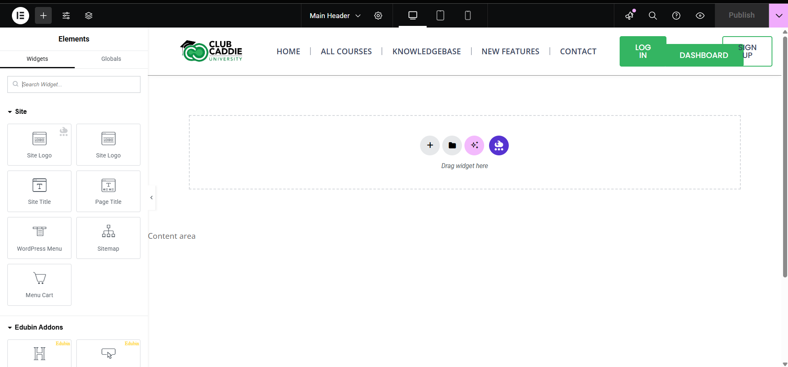788x367 pixels.
Task: Switch to tablet responsive view
Action: [x=440, y=16]
